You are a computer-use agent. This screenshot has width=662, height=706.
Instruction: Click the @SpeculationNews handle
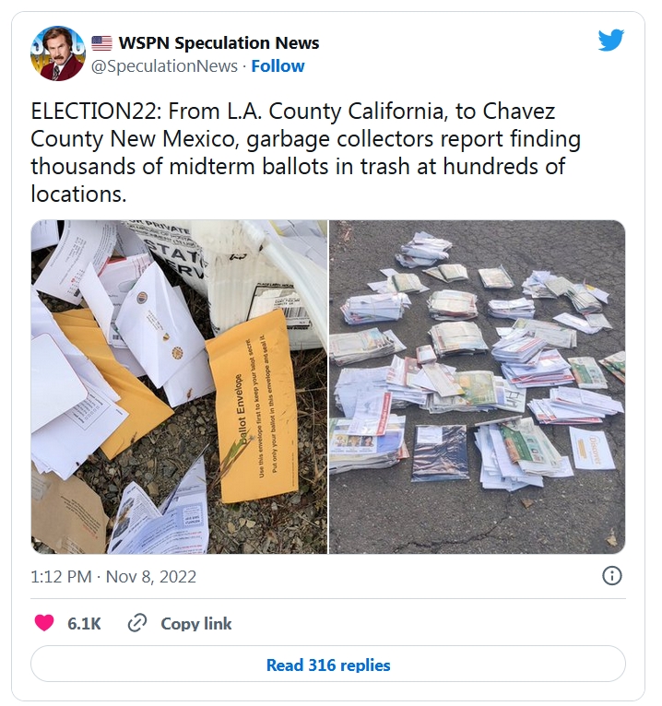coord(164,66)
